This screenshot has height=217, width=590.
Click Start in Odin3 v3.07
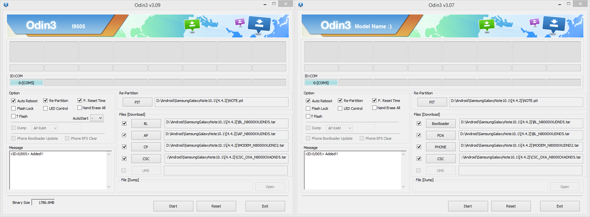click(468, 206)
